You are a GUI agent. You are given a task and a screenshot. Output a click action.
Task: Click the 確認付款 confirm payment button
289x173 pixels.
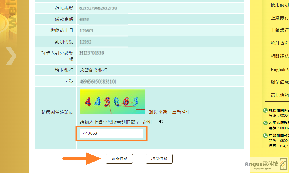(x=119, y=159)
